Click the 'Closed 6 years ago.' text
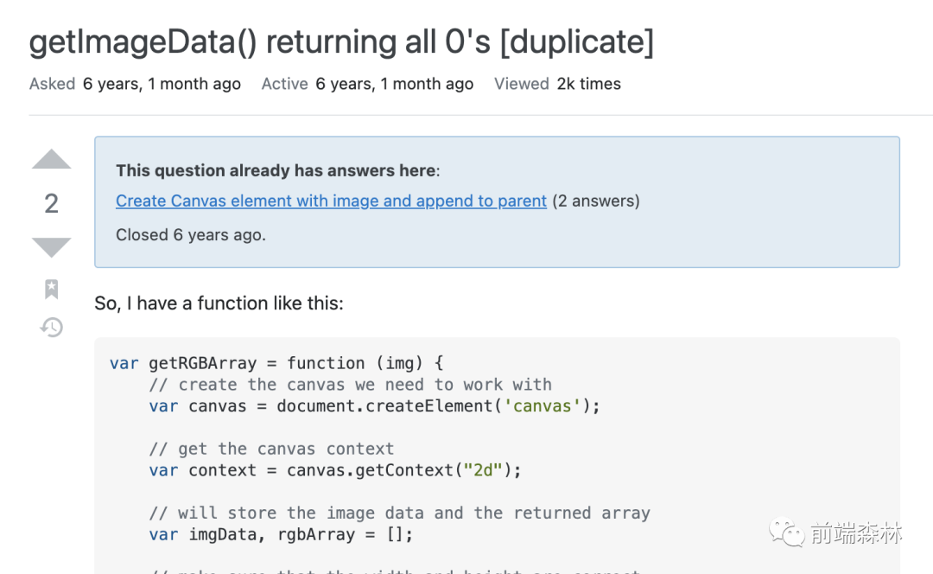Image resolution: width=933 pixels, height=574 pixels. point(191,234)
